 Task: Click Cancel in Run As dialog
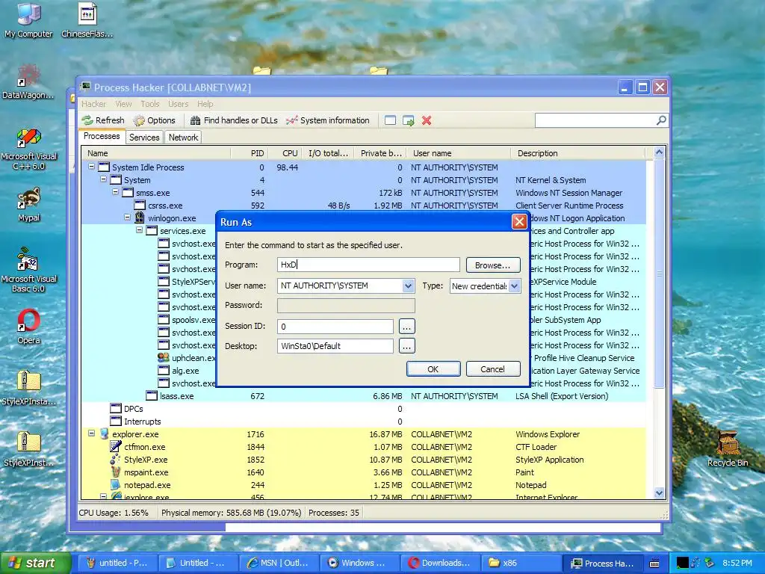point(493,369)
